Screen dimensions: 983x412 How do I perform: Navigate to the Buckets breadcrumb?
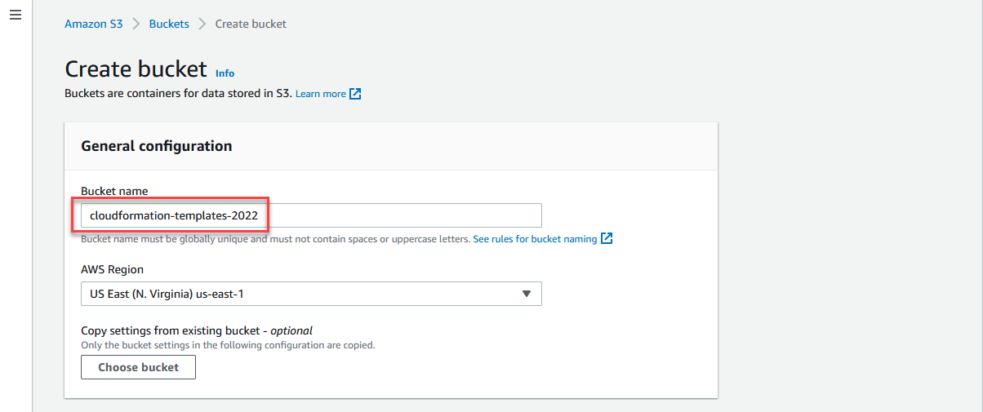point(169,24)
